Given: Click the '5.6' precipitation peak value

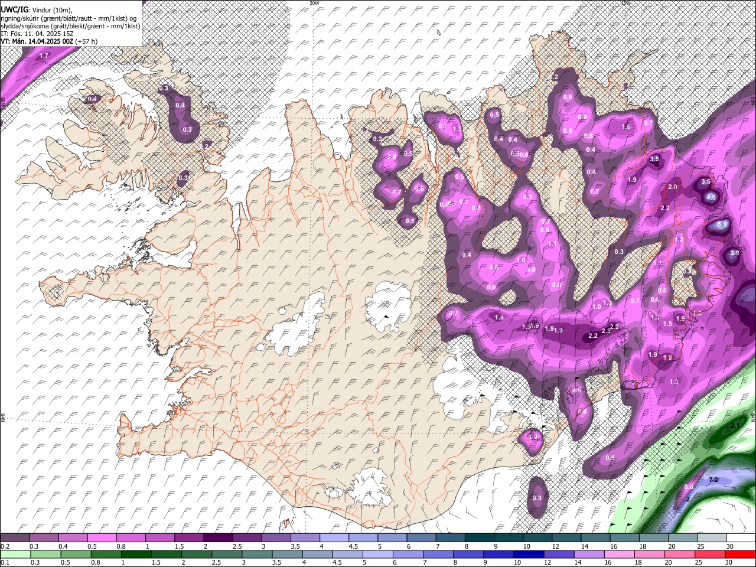Looking at the screenshot, I should click(721, 224).
